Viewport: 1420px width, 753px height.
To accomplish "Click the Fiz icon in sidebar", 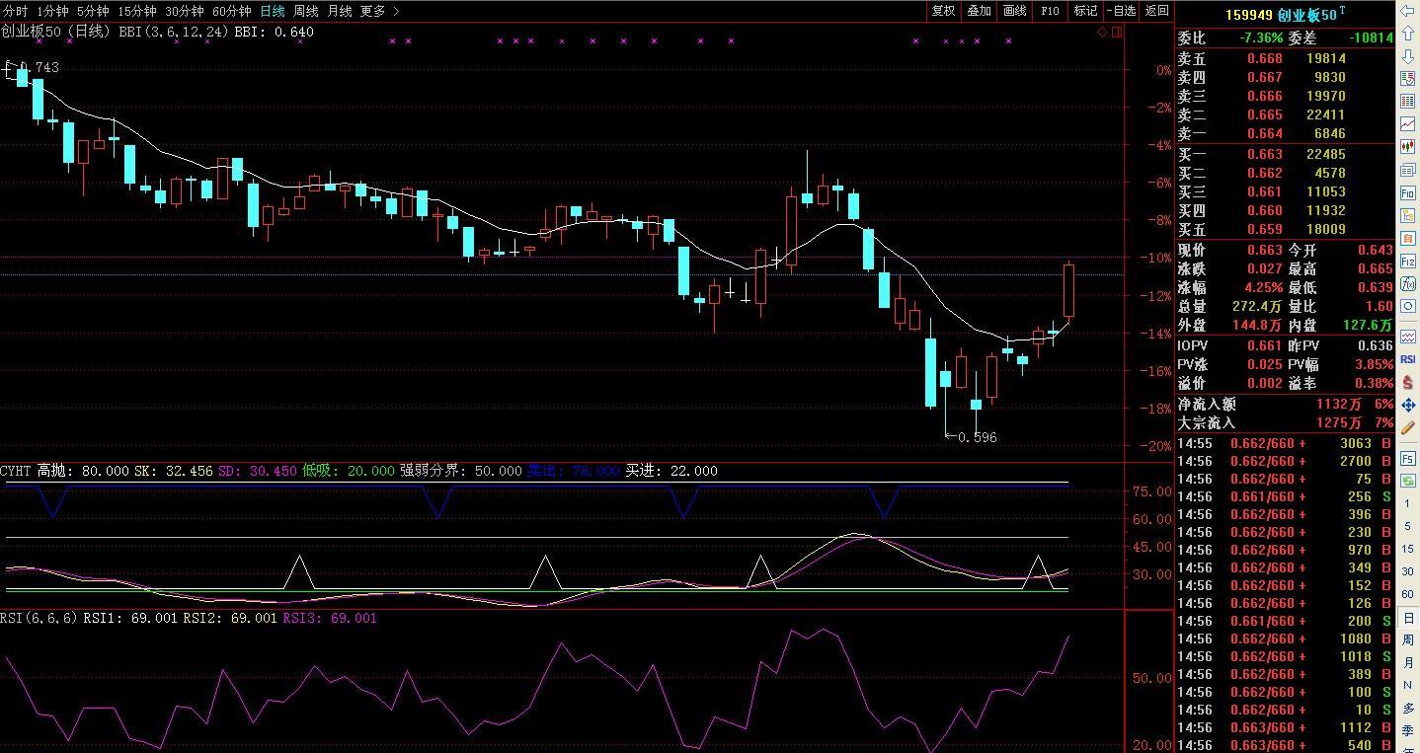I will [x=1408, y=261].
